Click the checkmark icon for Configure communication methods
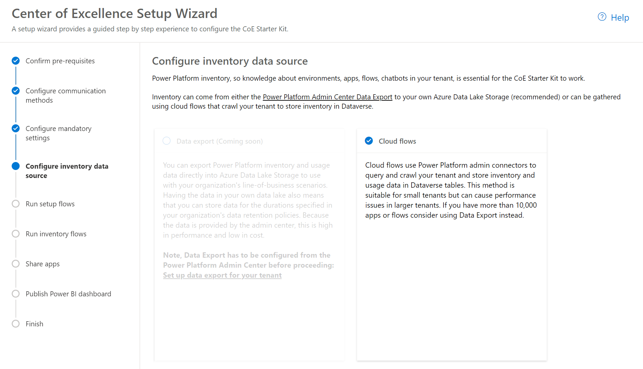 15,91
